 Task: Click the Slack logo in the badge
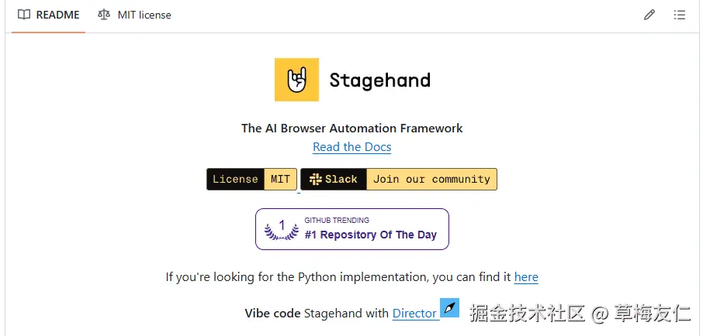pos(315,180)
